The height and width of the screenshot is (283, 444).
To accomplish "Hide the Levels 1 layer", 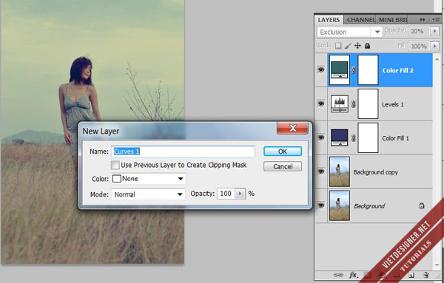I will click(x=321, y=103).
